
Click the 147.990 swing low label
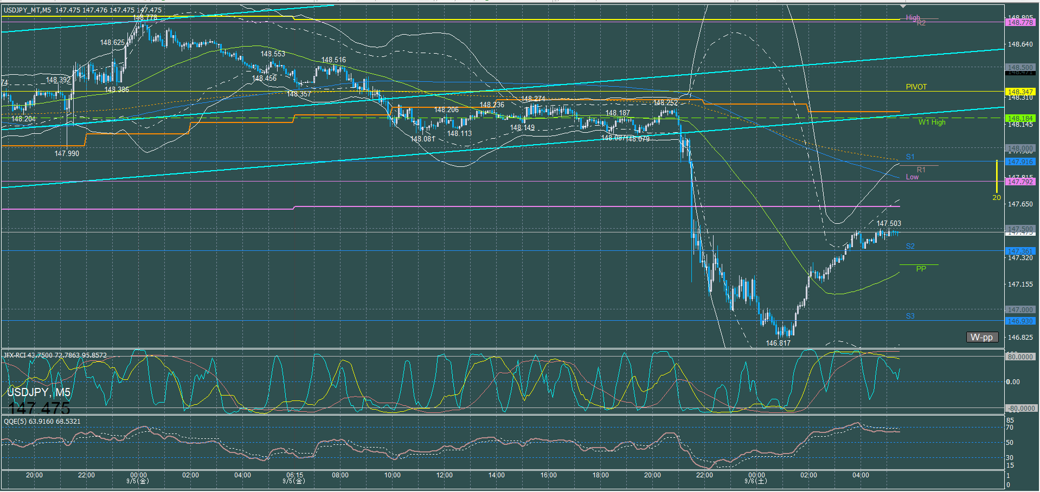67,153
